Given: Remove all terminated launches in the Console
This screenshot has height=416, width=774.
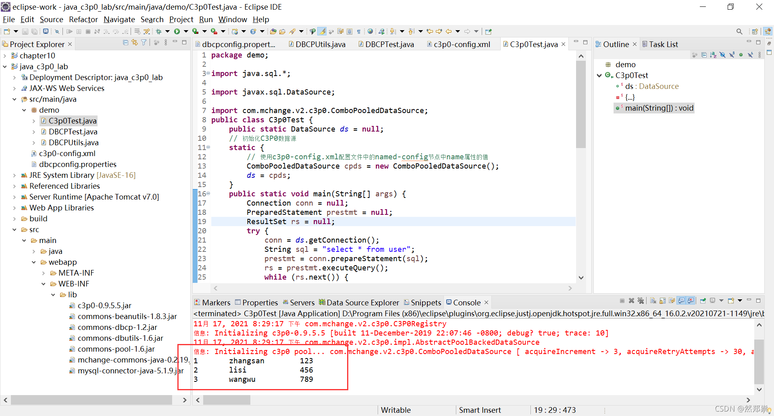Looking at the screenshot, I should (641, 301).
